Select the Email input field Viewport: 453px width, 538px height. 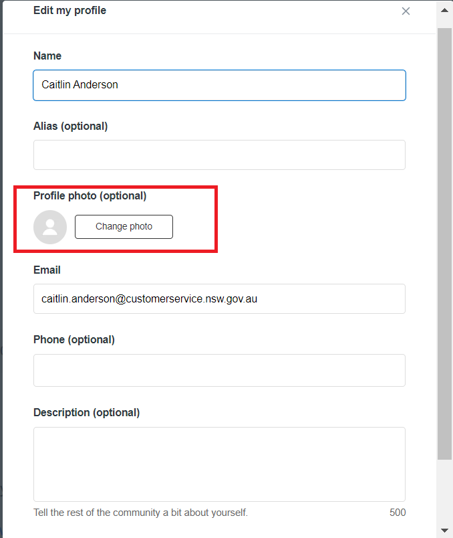(219, 298)
